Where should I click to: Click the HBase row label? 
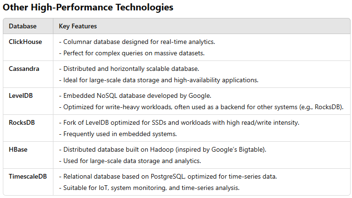click(x=18, y=149)
